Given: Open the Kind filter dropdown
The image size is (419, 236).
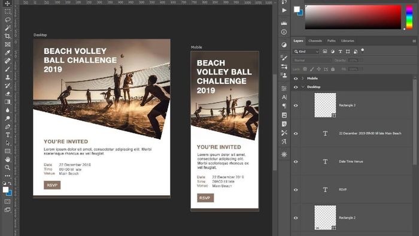Looking at the screenshot, I should [306, 52].
